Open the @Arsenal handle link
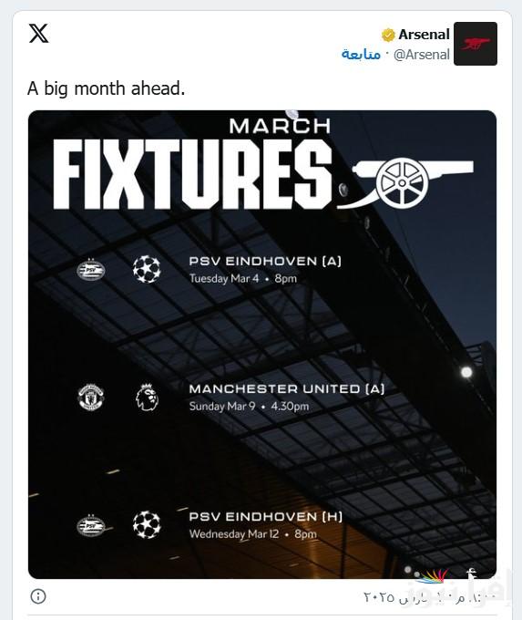The image size is (522, 620). 422,55
